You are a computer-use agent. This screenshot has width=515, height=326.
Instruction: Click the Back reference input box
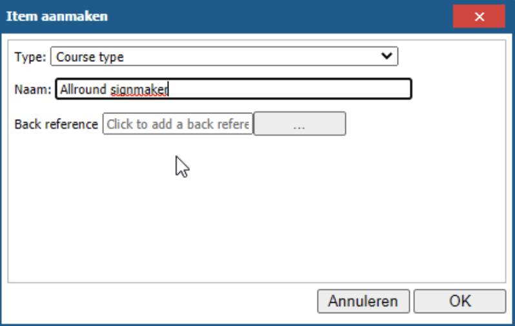click(177, 124)
